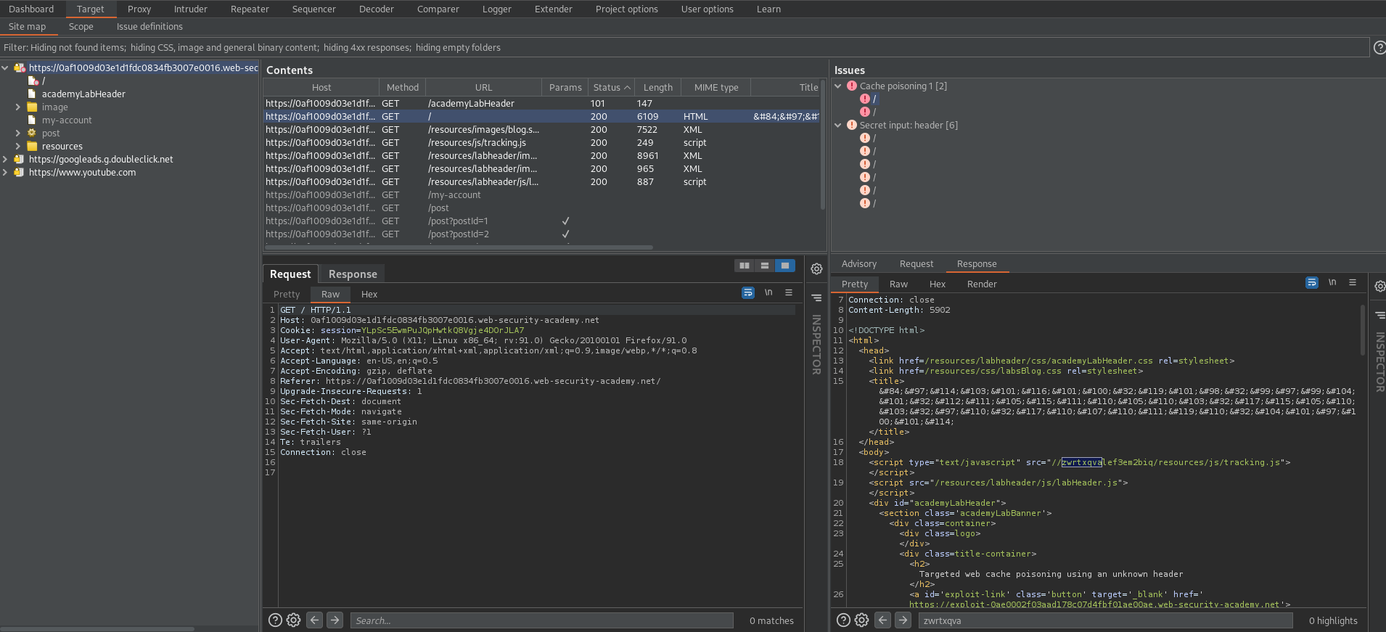Collapse the web-security-academy host tree node

(5, 68)
